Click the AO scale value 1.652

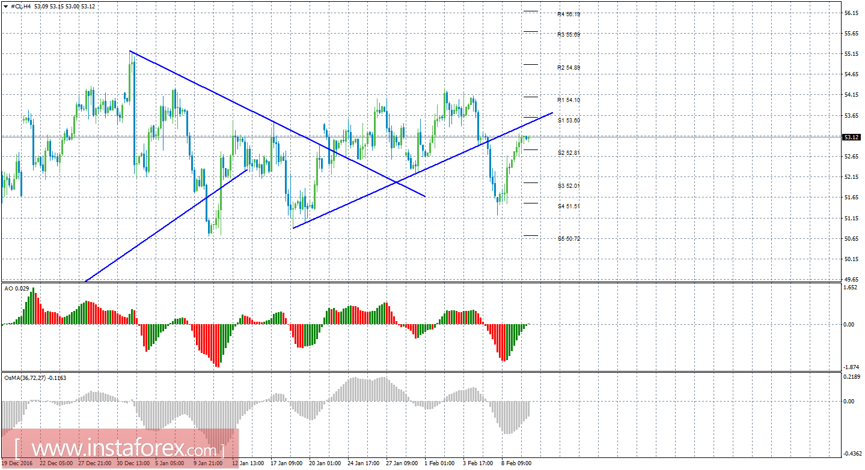[851, 288]
